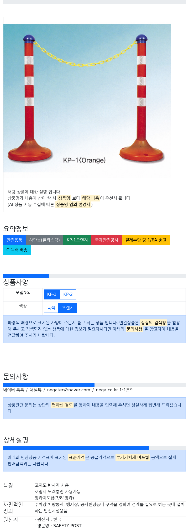Choose the 오렌지 color option
Viewport: 189px width, 529px height.
click(68, 308)
